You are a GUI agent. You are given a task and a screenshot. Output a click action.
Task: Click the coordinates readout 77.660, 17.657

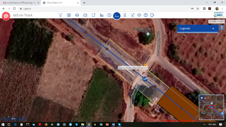[216, 21]
